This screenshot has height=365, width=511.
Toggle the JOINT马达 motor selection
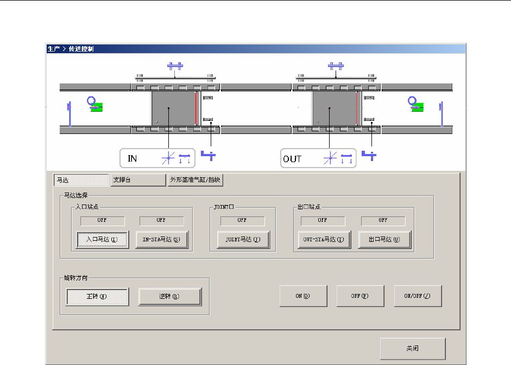[x=243, y=240]
